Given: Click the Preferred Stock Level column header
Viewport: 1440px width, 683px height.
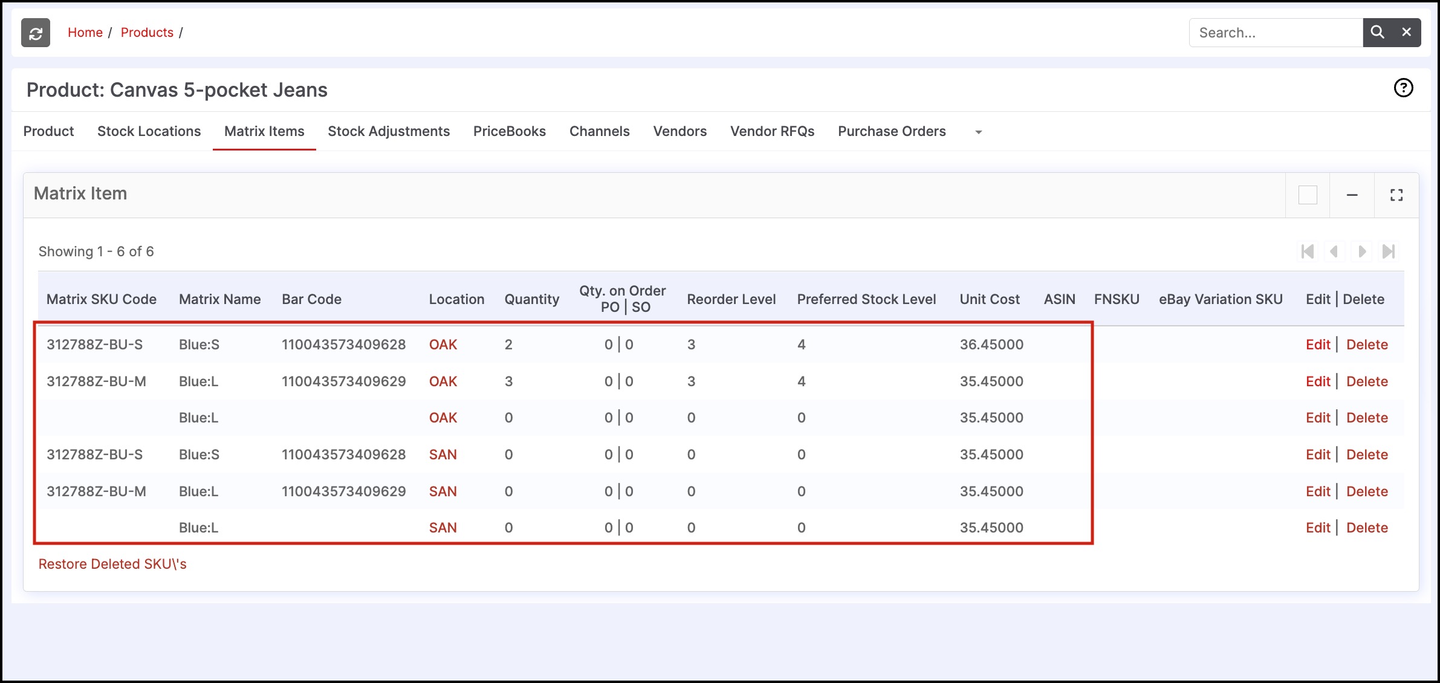Looking at the screenshot, I should click(866, 299).
